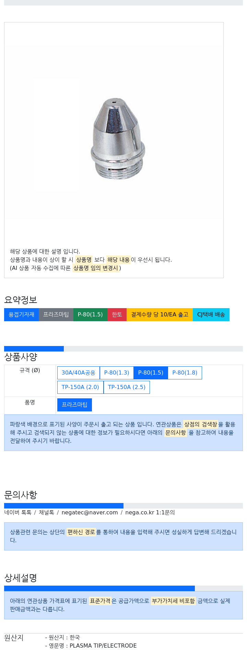Click the yellow 결제수량 당 10/EA 출고 badge
Viewport: 247px width, 650px height.
click(x=160, y=315)
